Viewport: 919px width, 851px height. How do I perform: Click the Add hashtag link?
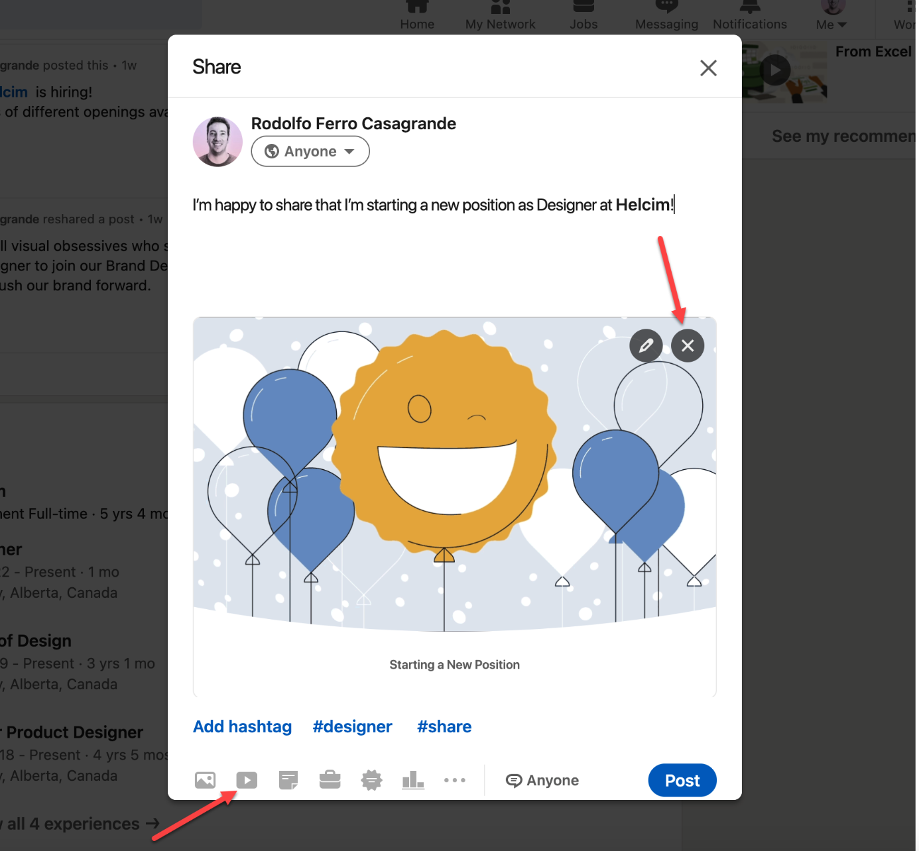[243, 726]
